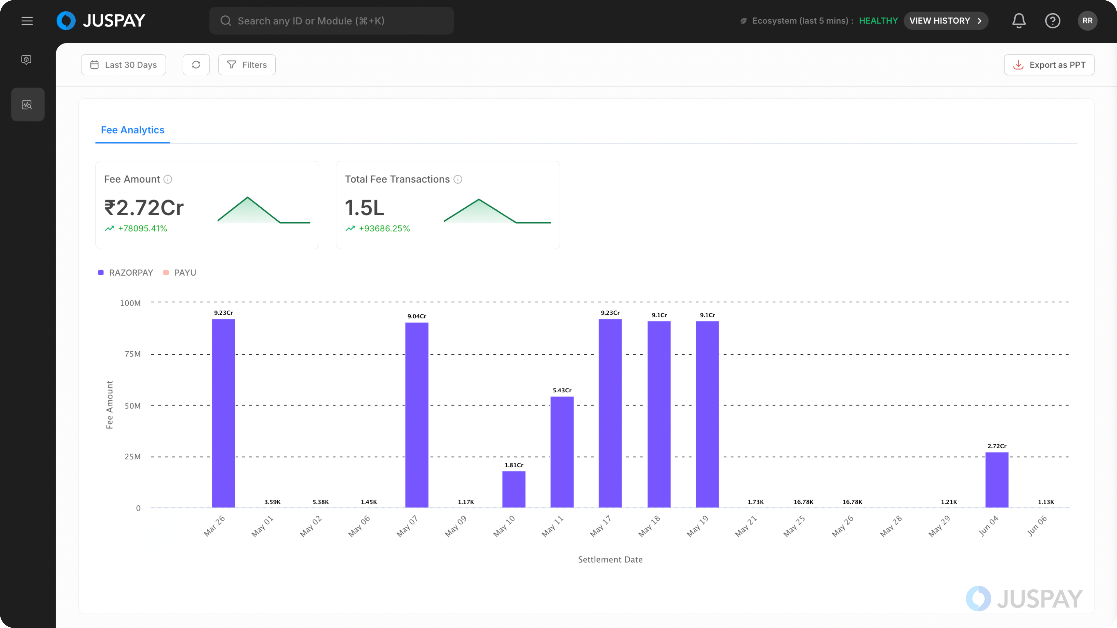Click Total Fee Transactions info icon
Viewport: 1117px width, 628px height.
click(458, 180)
